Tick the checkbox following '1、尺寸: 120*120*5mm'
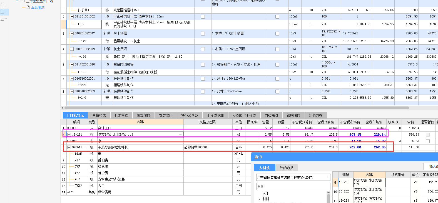Viewport: 438px width, 203px height. coord(277,79)
